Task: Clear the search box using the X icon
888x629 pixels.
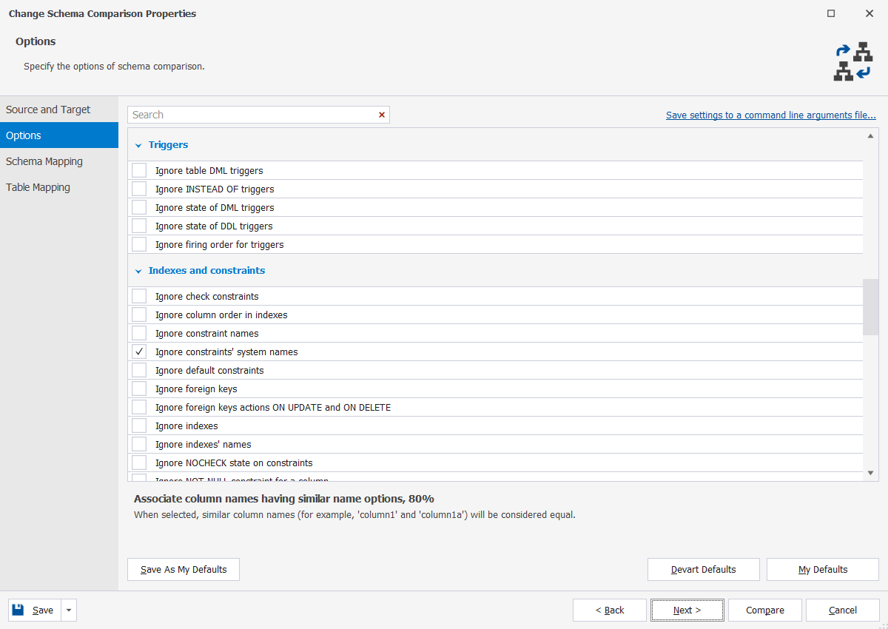Action: click(382, 115)
